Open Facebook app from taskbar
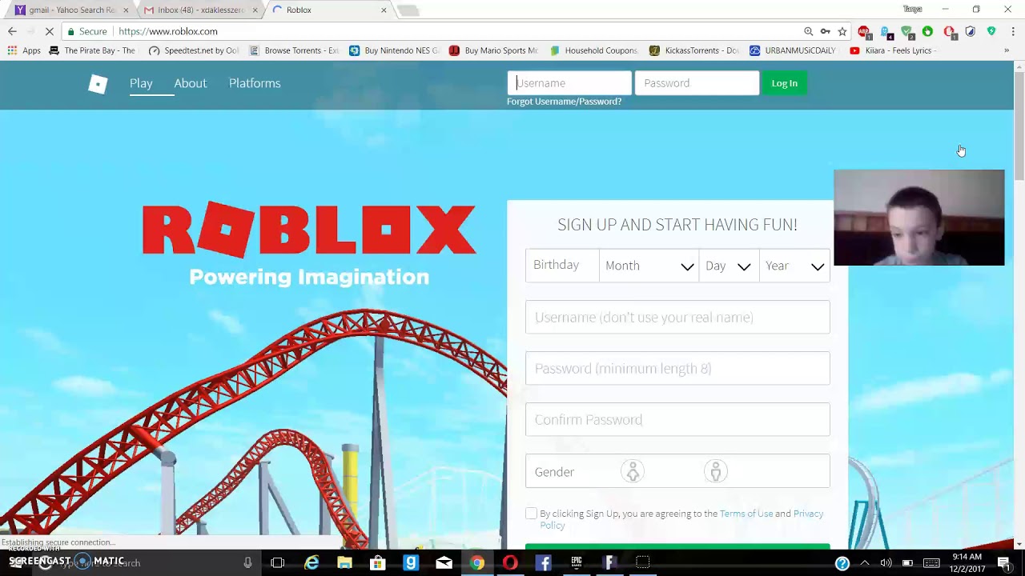 click(543, 562)
